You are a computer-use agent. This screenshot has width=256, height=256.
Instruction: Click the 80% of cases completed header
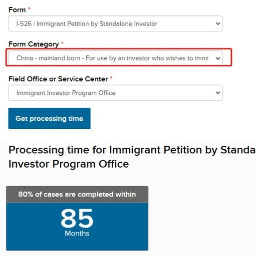tap(77, 194)
